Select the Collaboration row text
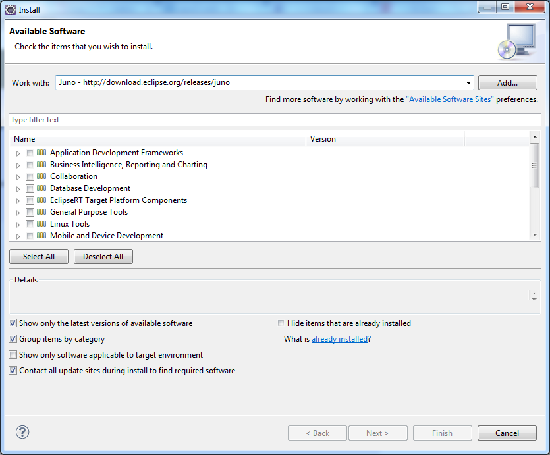Screen dimensions: 550x455 [74, 176]
